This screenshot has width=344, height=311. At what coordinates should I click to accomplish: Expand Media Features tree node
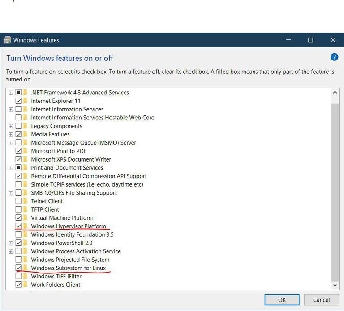click(11, 134)
